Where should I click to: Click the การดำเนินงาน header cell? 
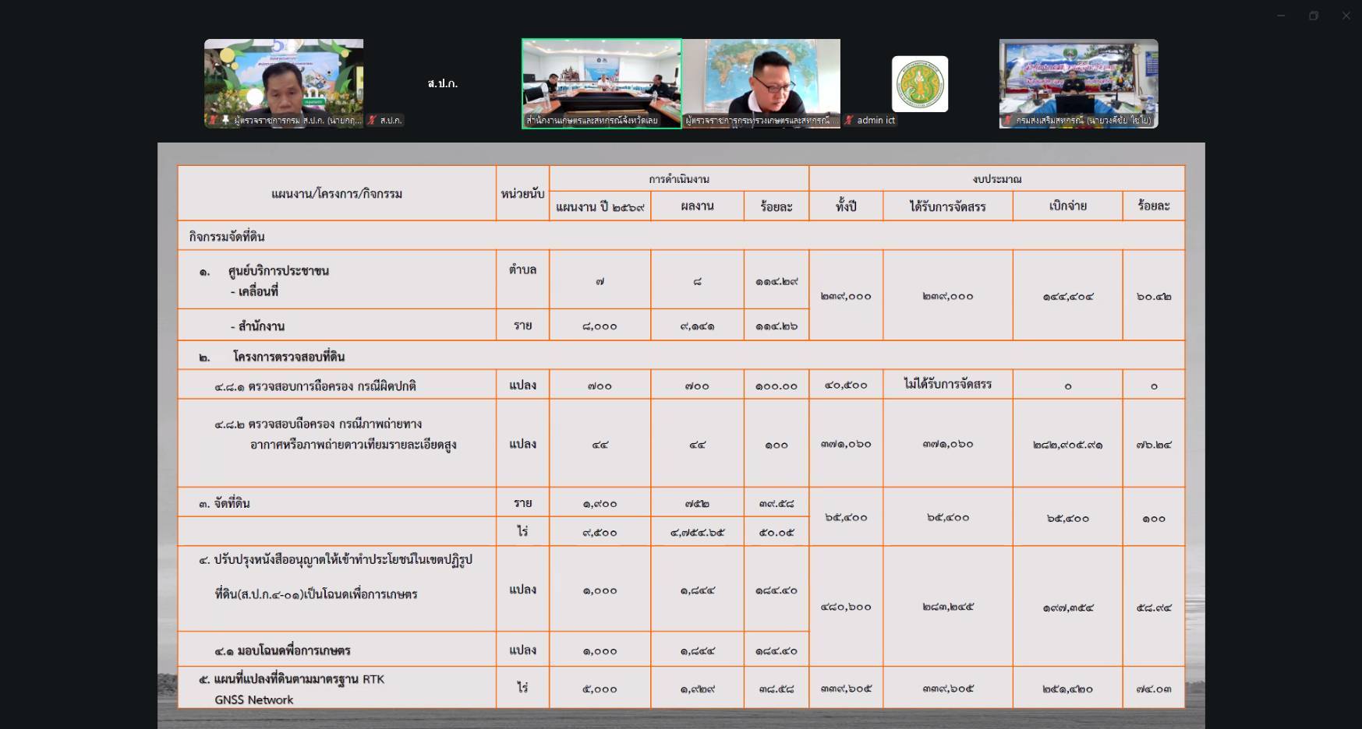coord(679,178)
